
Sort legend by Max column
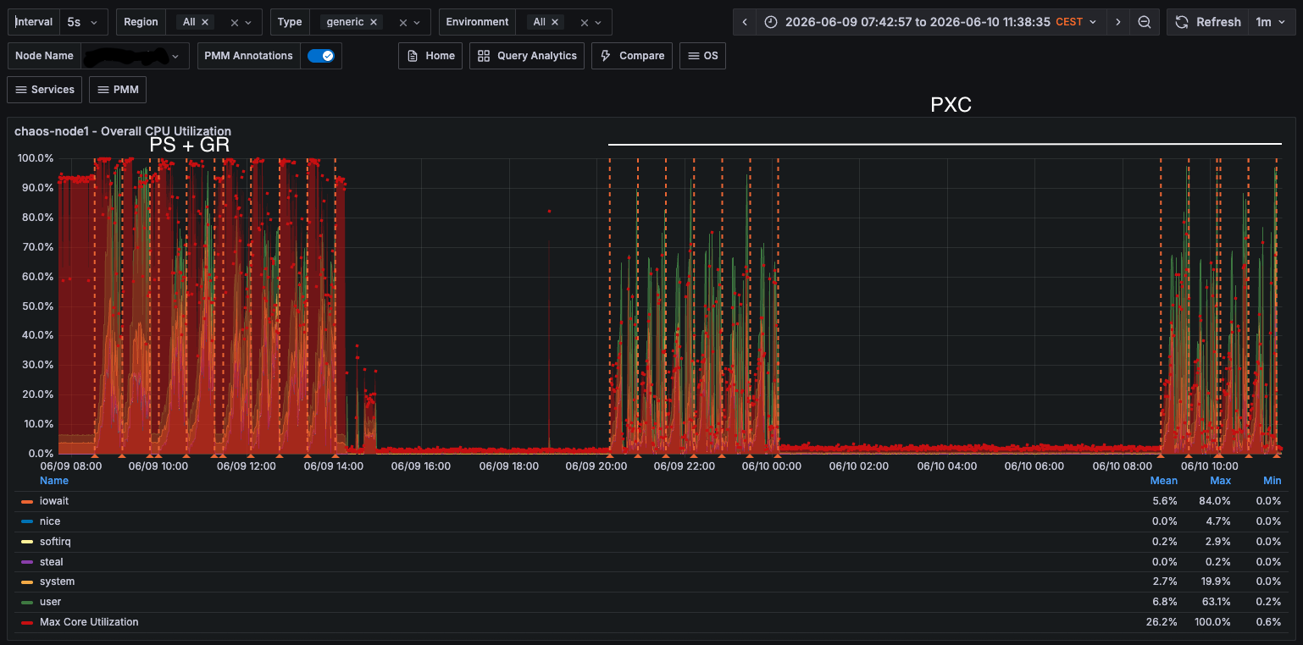[1220, 481]
